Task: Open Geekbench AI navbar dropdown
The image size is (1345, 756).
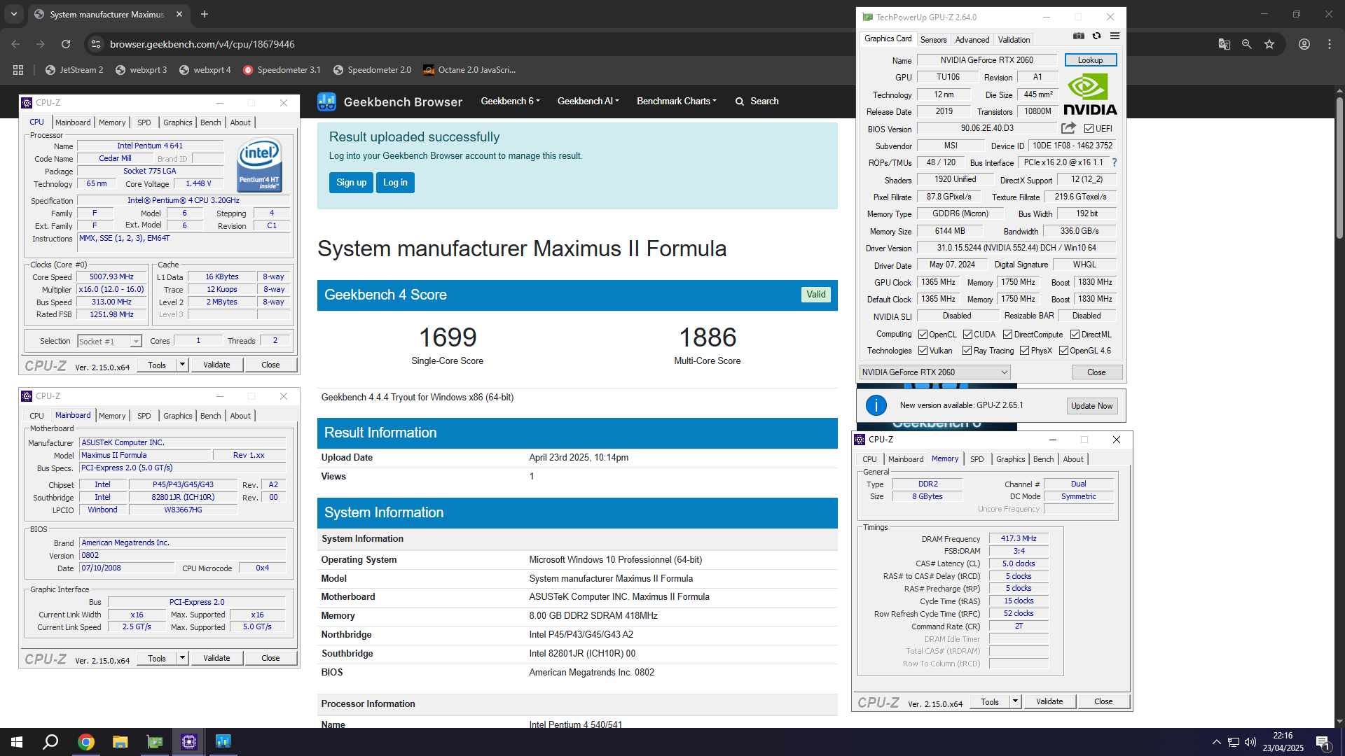Action: 588,101
